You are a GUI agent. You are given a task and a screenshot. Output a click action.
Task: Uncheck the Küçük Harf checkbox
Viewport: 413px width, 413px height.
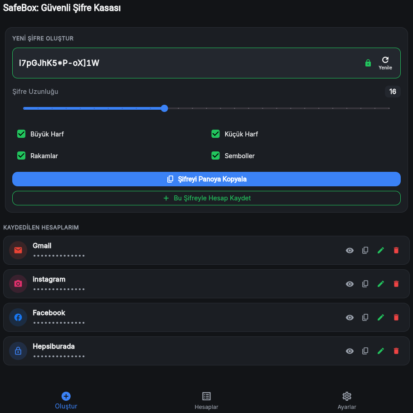click(215, 134)
